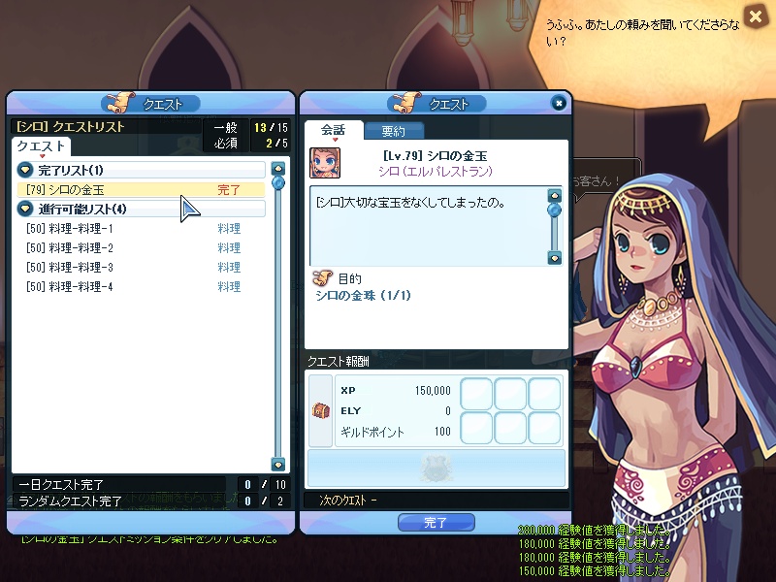Switch to the 会話 tab
Viewport: 776px width, 582px height.
tap(333, 130)
